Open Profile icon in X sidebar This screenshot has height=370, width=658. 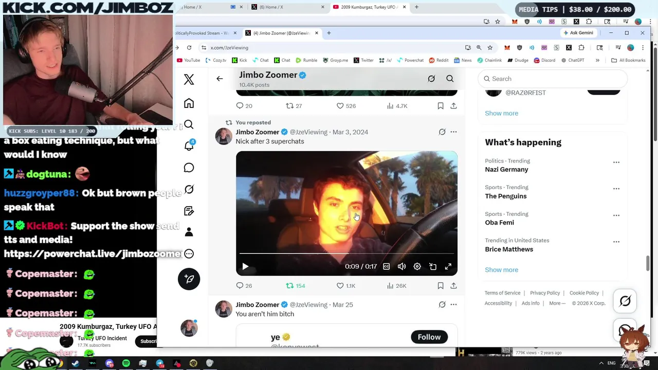pyautogui.click(x=189, y=232)
